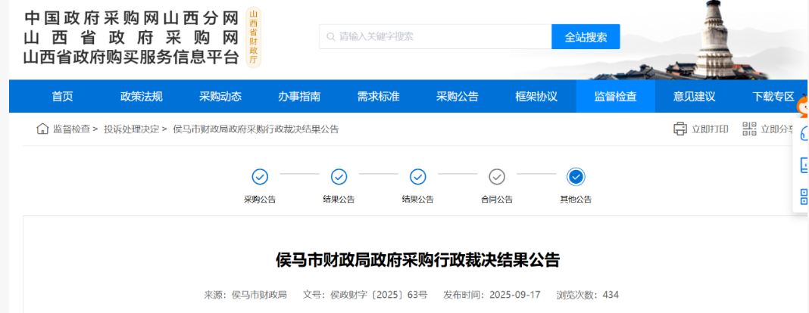Viewport: 809px width, 313px height.
Task: Follow the 投诉处理决定 breadcrumb link
Action: coord(131,129)
